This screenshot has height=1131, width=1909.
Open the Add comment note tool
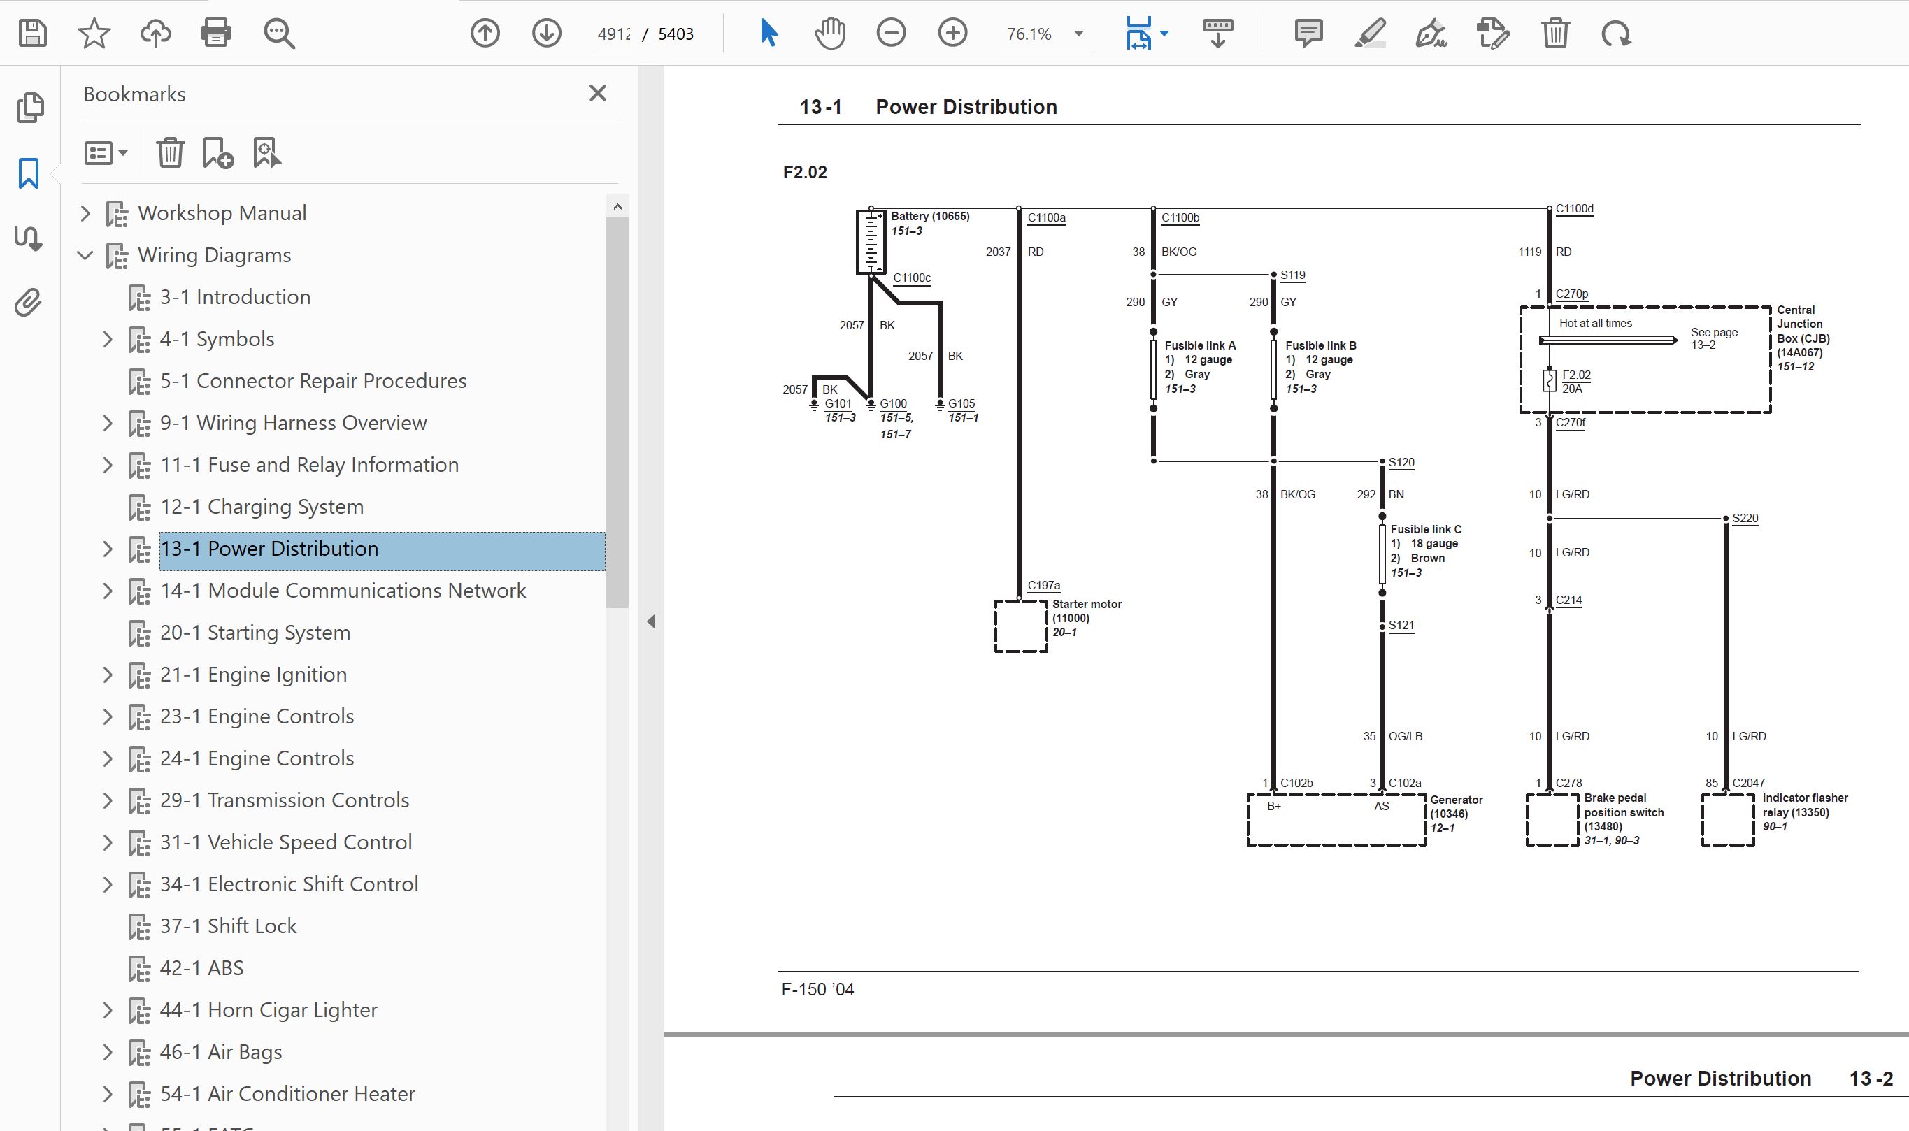tap(1308, 34)
